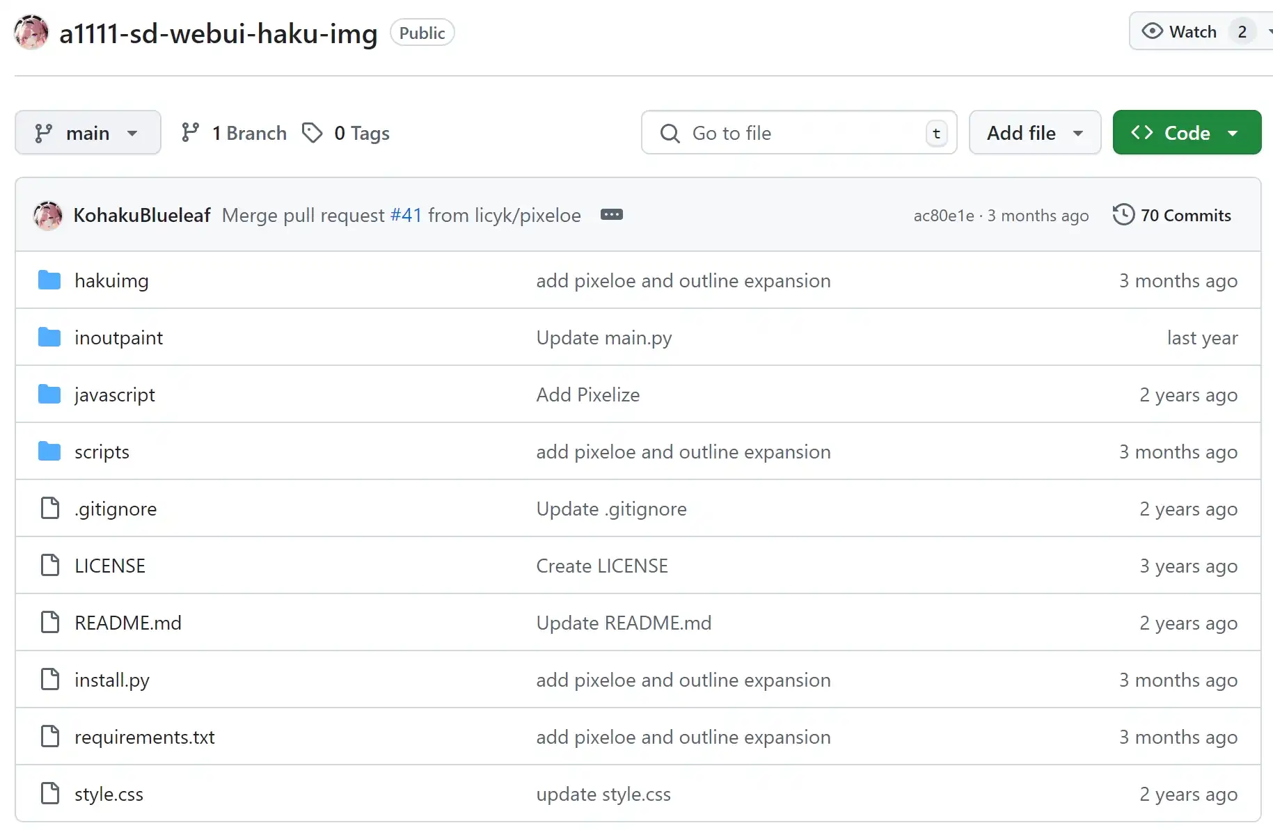
Task: Click the javascript folder icon
Action: [x=49, y=394]
